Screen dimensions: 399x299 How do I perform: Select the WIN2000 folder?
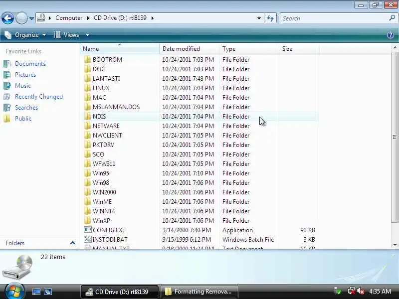104,192
